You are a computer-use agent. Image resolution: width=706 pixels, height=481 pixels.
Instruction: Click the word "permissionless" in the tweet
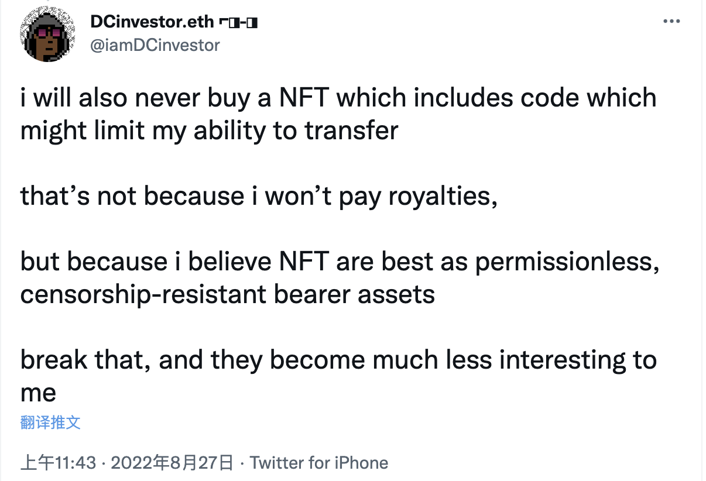[x=566, y=262]
